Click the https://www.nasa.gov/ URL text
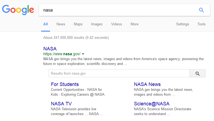The image size is (214, 121). pyautogui.click(x=62, y=54)
